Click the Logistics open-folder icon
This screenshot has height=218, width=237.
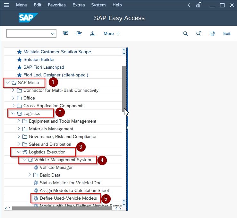[x=19, y=114]
